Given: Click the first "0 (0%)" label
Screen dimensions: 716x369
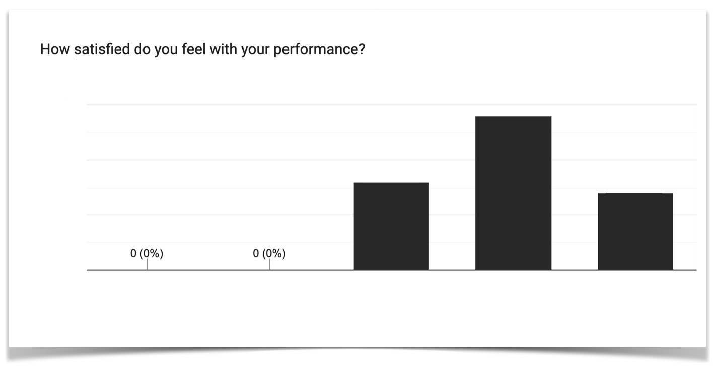Looking at the screenshot, I should coord(147,254).
